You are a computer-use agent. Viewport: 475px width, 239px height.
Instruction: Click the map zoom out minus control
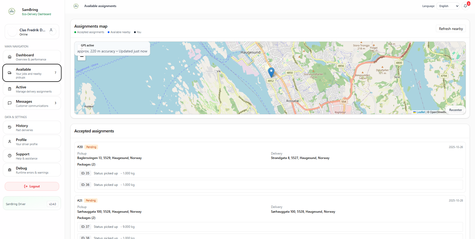tap(82, 57)
